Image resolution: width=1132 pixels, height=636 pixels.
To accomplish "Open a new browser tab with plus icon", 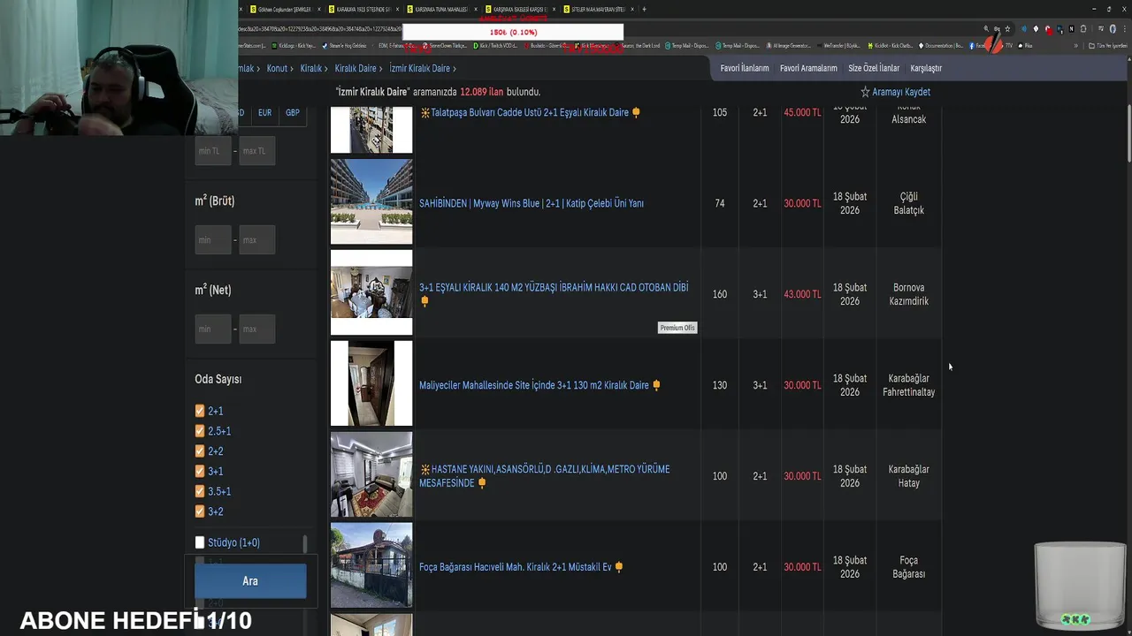I will tap(644, 9).
